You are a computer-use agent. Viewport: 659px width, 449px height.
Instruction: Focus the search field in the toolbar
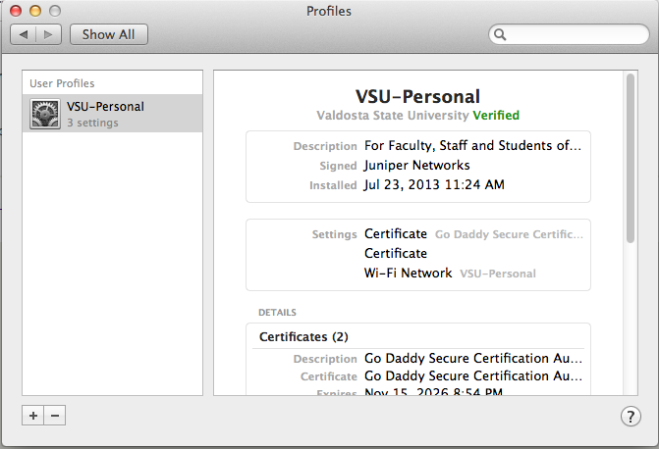(x=569, y=34)
